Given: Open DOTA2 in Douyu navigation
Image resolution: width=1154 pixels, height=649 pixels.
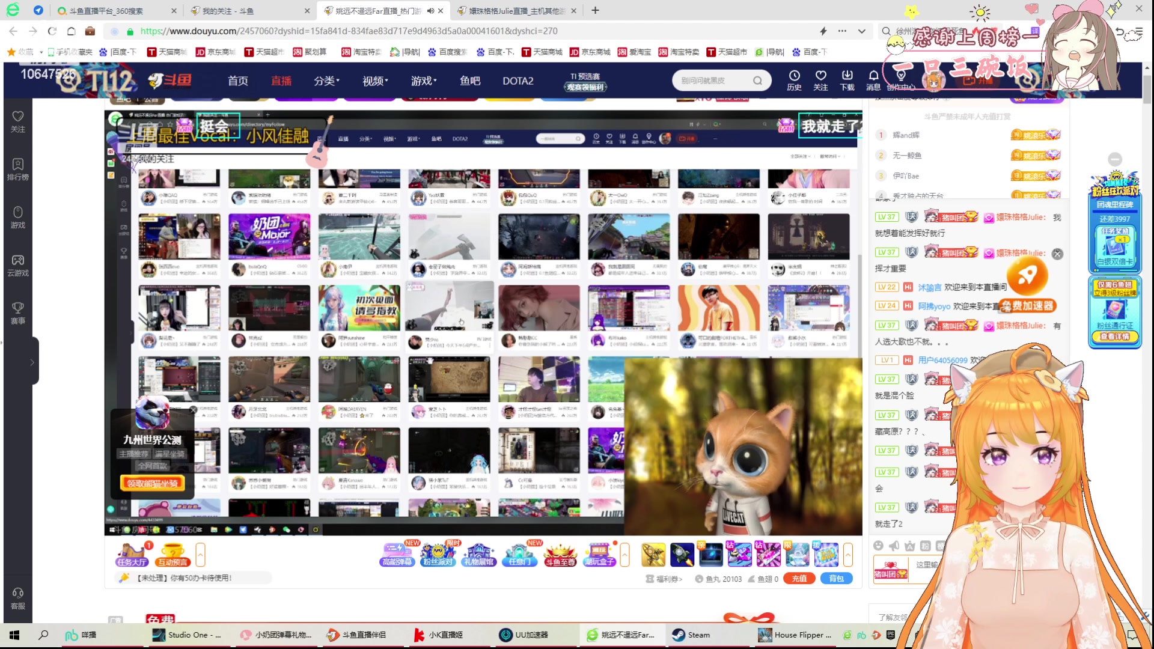Looking at the screenshot, I should coord(518,81).
